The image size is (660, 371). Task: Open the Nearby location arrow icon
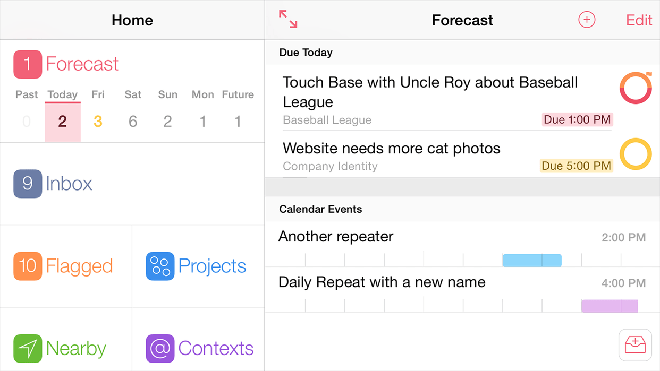coord(28,348)
